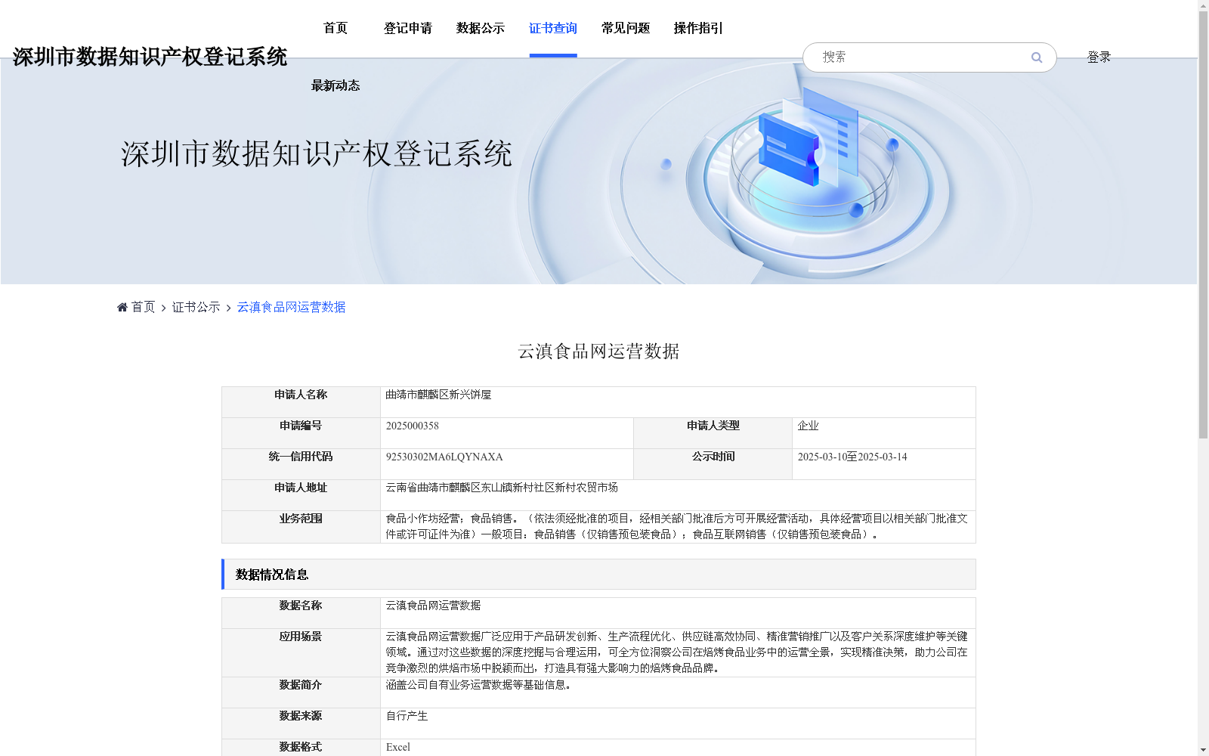
Task: Click the 统一信用代码 label cell
Action: click(x=301, y=464)
